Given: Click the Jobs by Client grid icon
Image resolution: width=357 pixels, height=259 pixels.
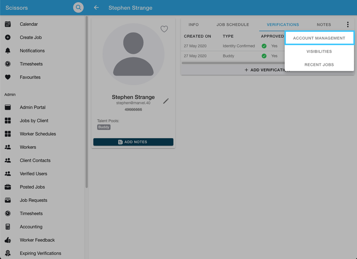Looking at the screenshot, I should coord(8,121).
